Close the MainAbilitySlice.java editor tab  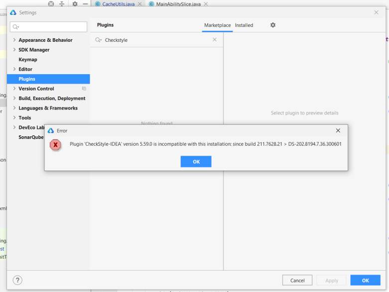pos(206,4)
